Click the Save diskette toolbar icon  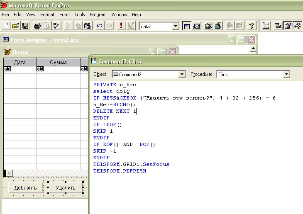[25, 26]
